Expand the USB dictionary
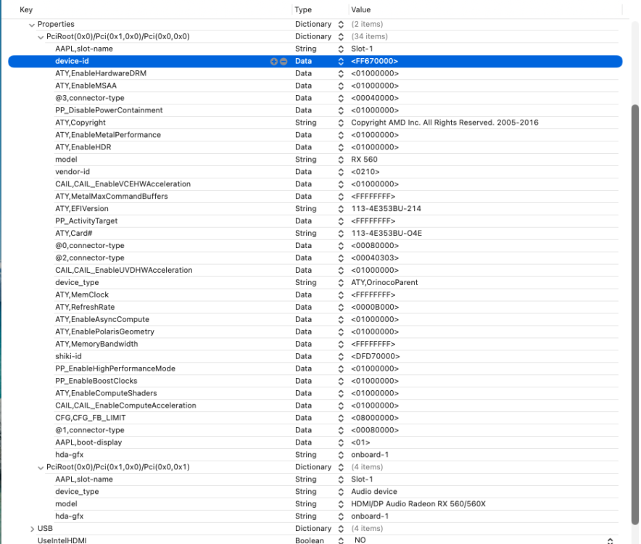 [x=32, y=529]
